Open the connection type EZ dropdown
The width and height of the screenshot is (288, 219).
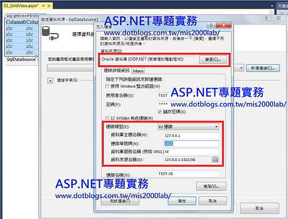[189, 127]
